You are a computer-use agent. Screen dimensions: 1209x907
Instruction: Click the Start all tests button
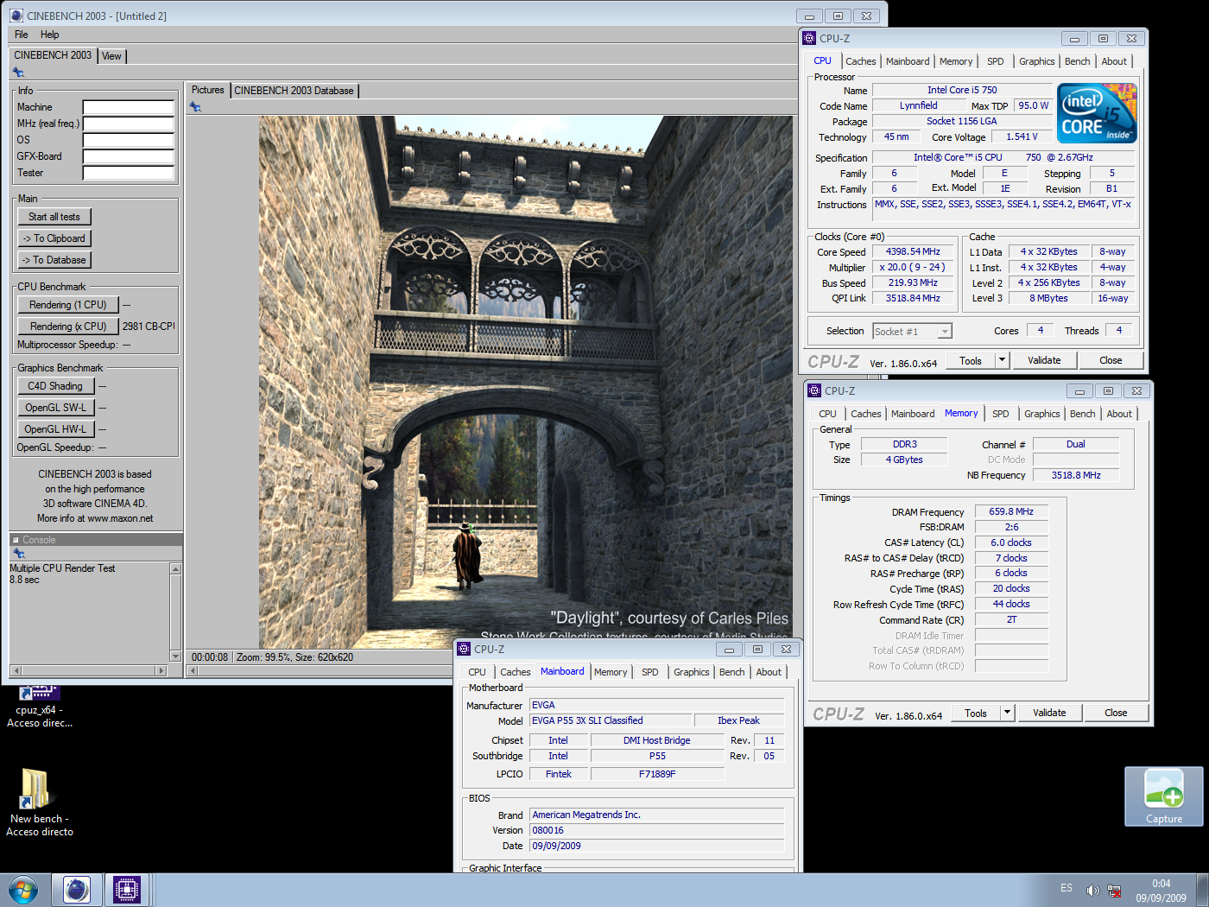pos(54,217)
